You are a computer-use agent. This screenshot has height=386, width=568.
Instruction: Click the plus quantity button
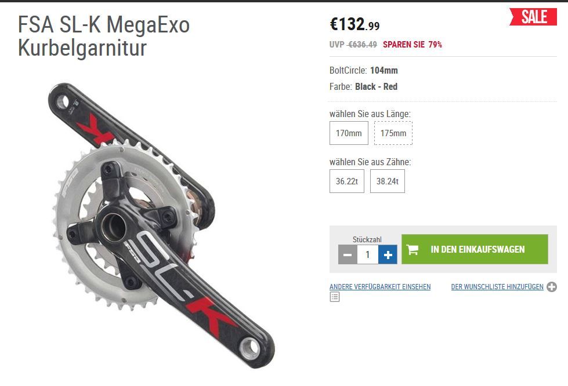pyautogui.click(x=388, y=254)
